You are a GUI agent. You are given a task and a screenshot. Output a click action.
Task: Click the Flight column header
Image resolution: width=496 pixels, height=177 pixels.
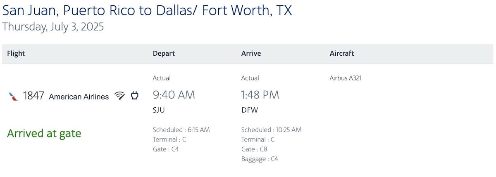tap(16, 53)
